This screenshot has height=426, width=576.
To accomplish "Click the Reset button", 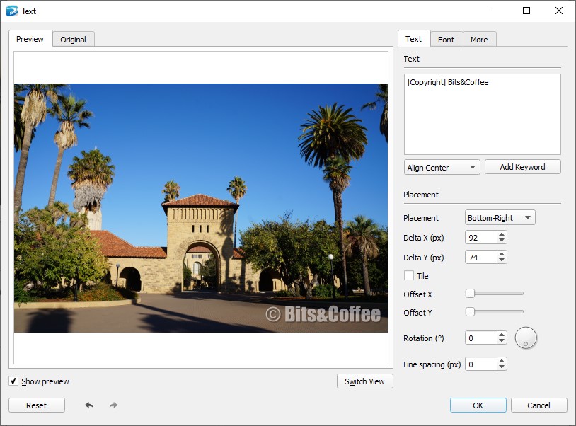I will (37, 405).
